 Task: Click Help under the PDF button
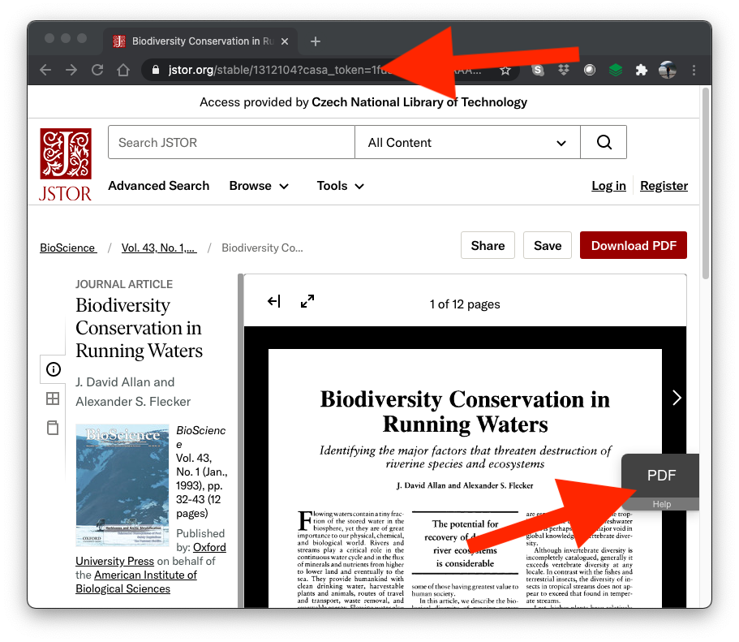[661, 504]
